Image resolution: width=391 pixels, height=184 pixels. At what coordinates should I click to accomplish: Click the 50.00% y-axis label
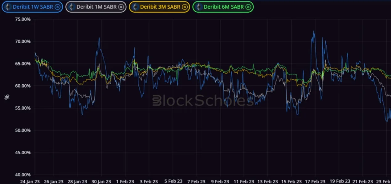pyautogui.click(x=23, y=130)
